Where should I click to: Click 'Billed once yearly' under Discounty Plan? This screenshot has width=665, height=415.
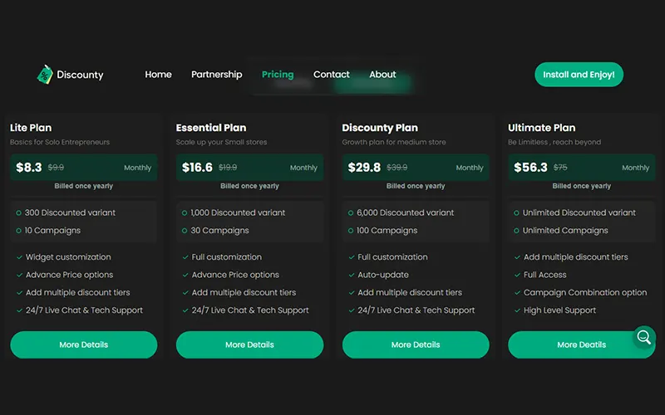(x=415, y=186)
